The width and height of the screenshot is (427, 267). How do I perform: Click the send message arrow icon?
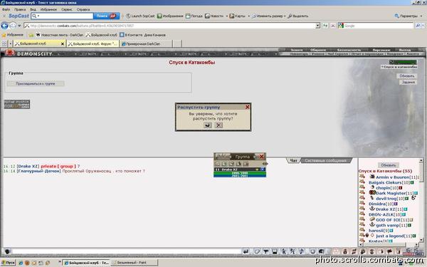[x=246, y=251]
